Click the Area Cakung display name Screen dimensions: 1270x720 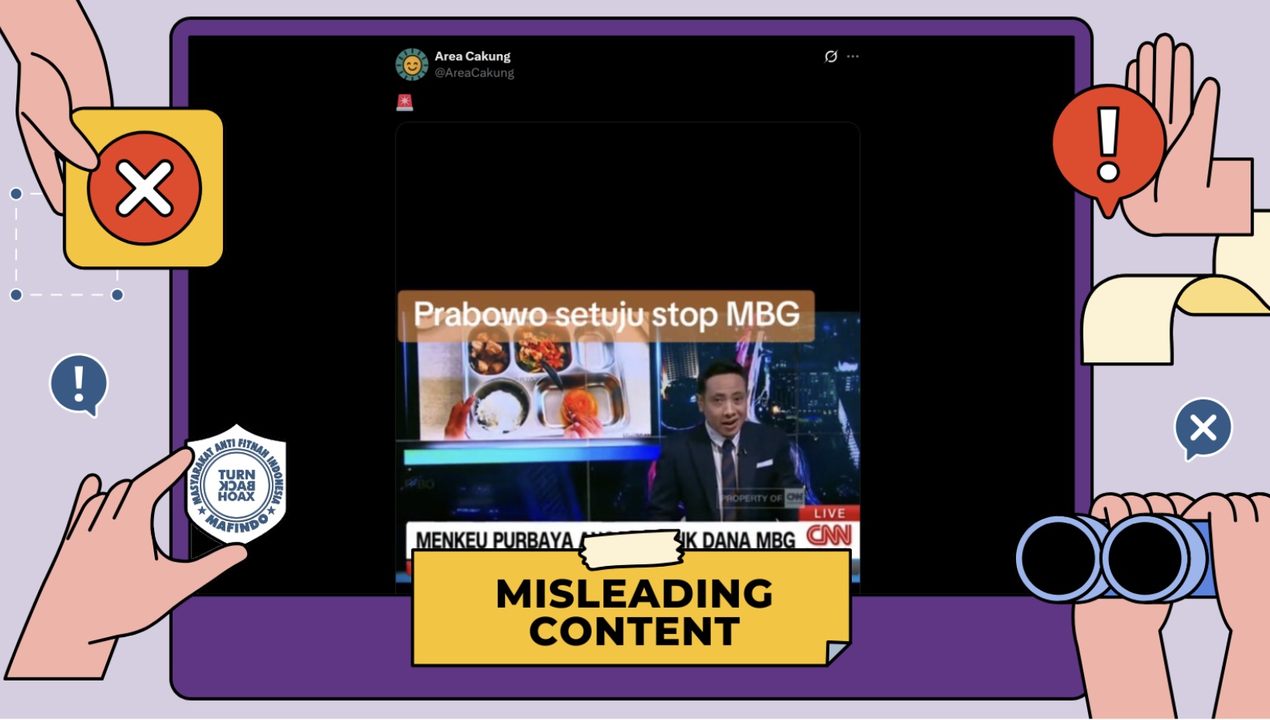(472, 57)
